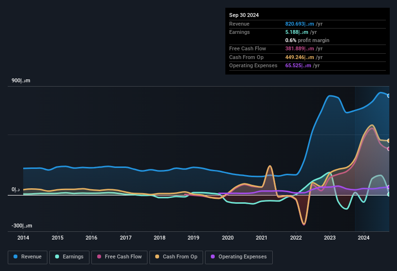Click the 2014 x-axis label

23,238
